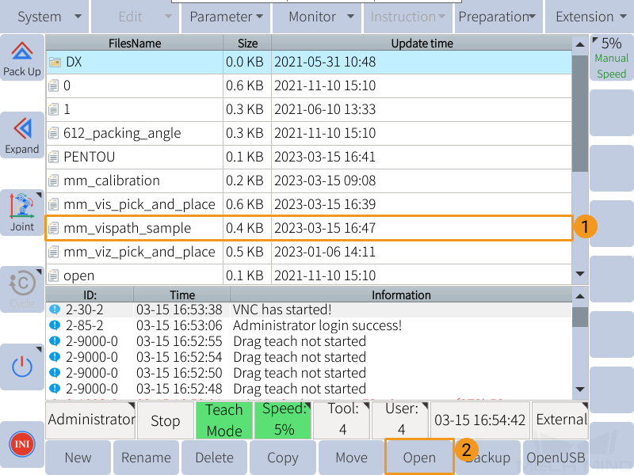Click the file list scroll up arrow
The image size is (634, 475).
[x=580, y=44]
